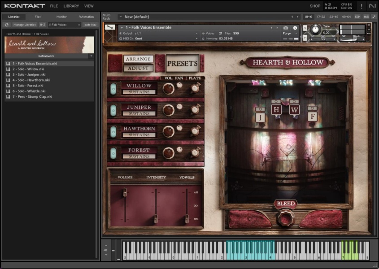Image resolution: width=379 pixels, height=269 pixels.
Task: Open the instrument info icon
Action: (x=295, y=28)
